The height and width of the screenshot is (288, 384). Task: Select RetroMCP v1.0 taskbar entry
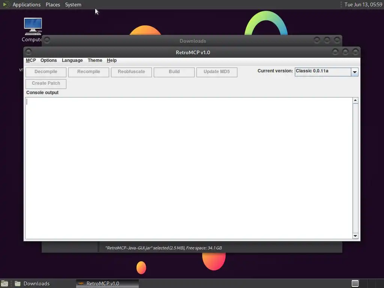[107, 283]
